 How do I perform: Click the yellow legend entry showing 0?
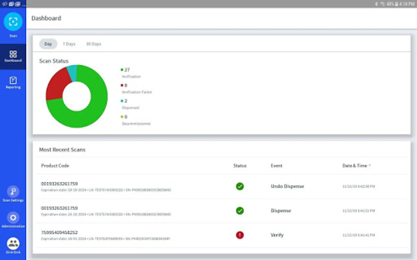136,120
